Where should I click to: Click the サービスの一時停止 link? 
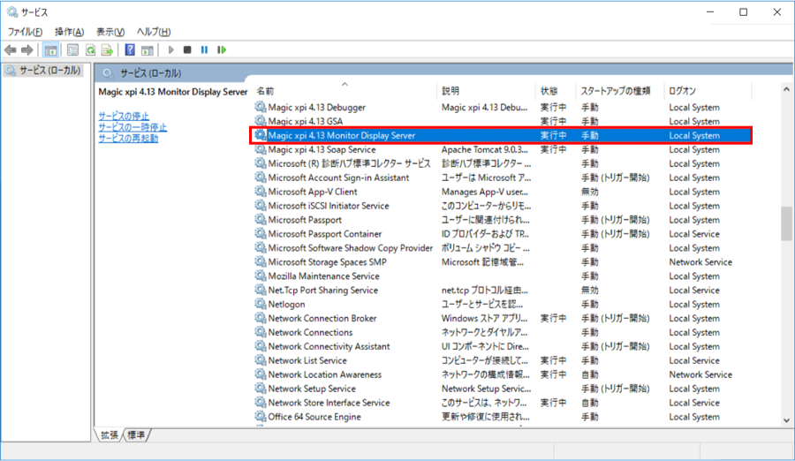[132, 127]
